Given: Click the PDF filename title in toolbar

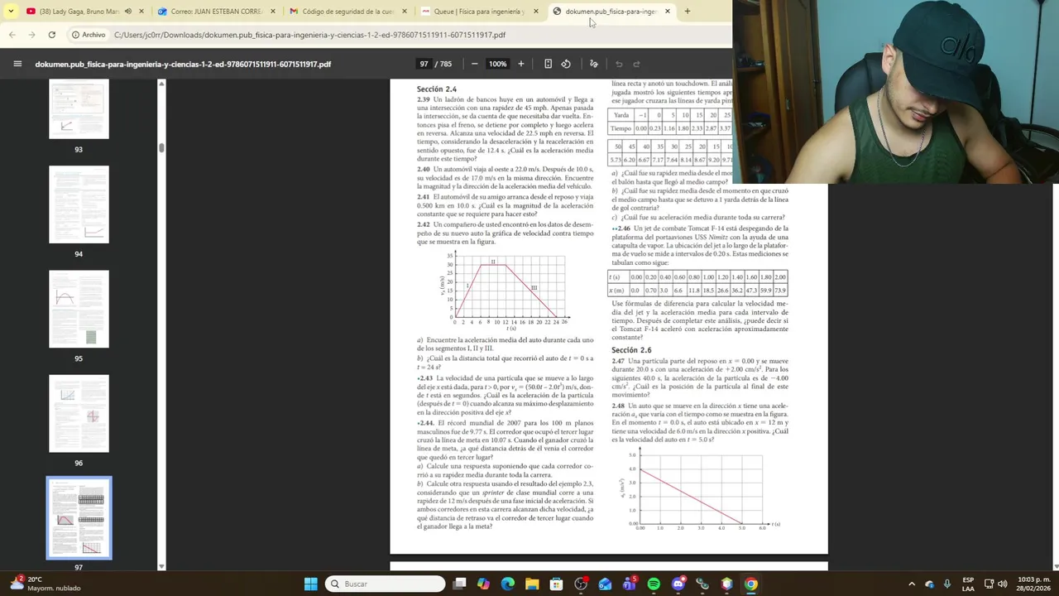Looking at the screenshot, I should point(183,64).
